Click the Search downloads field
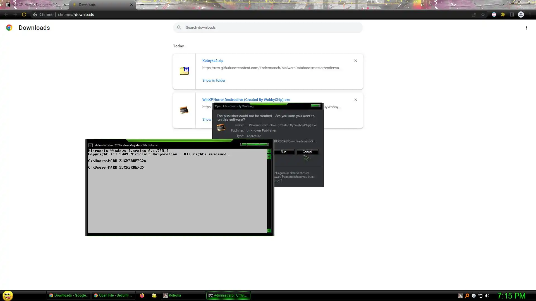Image resolution: width=536 pixels, height=301 pixels. click(268, 28)
